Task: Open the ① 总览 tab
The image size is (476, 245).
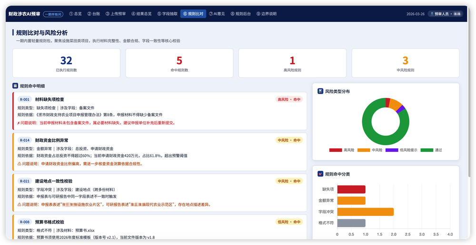Action: pos(75,14)
